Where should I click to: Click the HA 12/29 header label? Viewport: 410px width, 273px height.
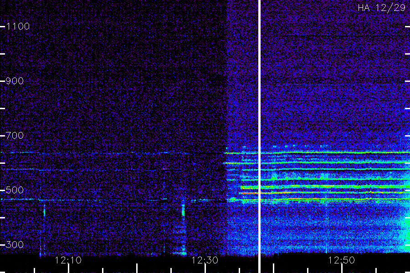coord(381,8)
